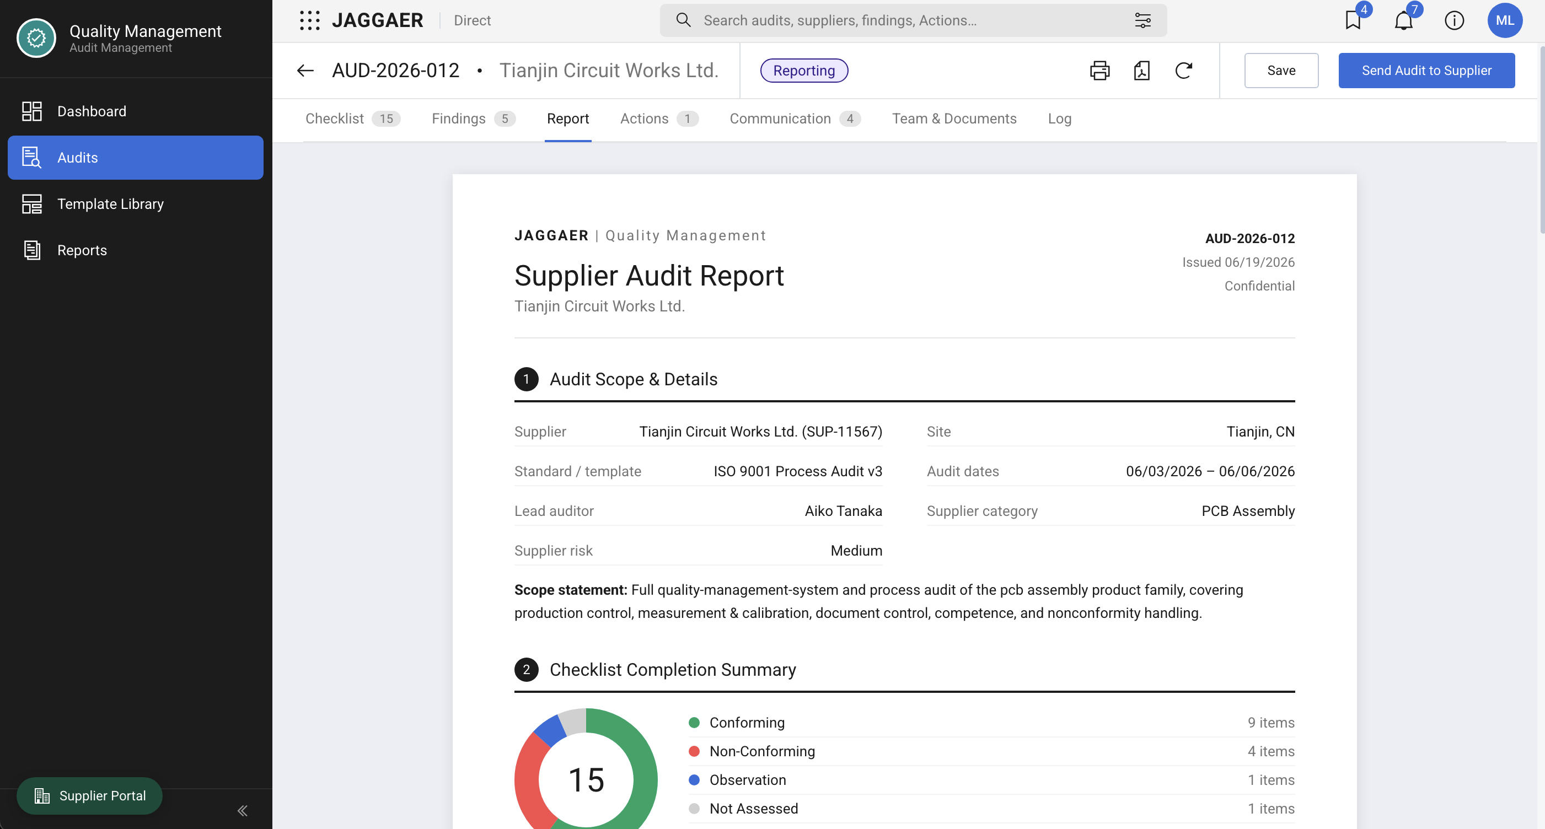This screenshot has width=1545, height=829.
Task: Click the Template Library icon
Action: coord(32,204)
